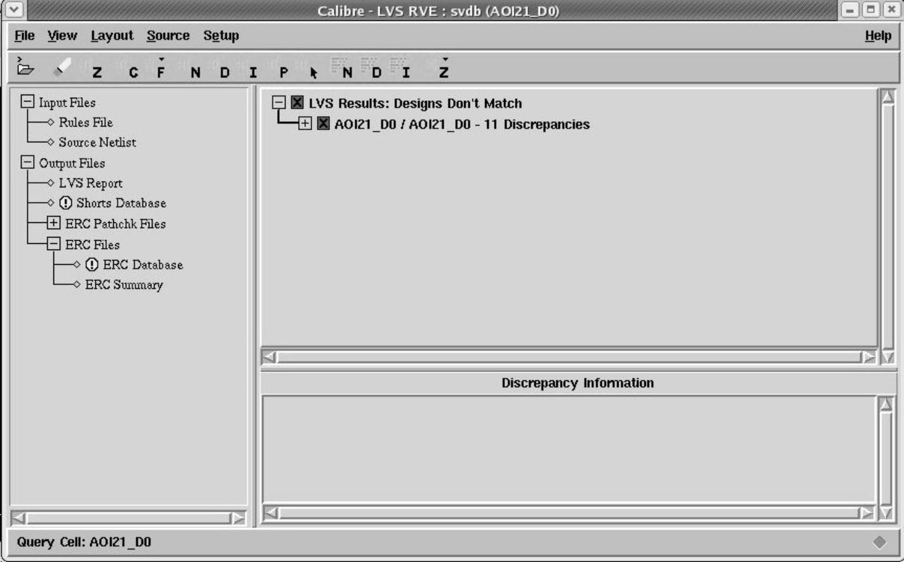Open the window menu button in title bar
The width and height of the screenshot is (904, 562).
pyautogui.click(x=14, y=10)
